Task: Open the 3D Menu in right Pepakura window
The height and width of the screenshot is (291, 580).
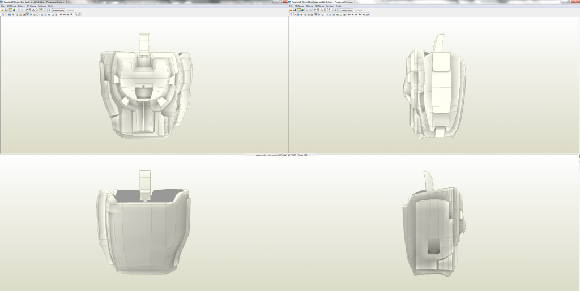Action: click(300, 6)
